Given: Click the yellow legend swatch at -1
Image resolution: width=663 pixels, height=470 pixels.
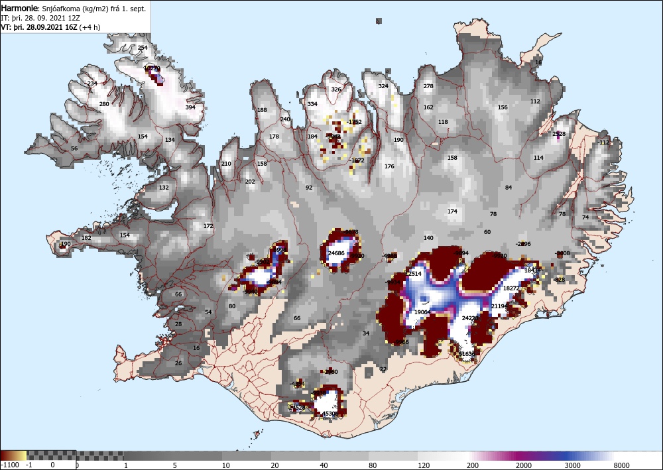Looking at the screenshot, I should 24,455.
